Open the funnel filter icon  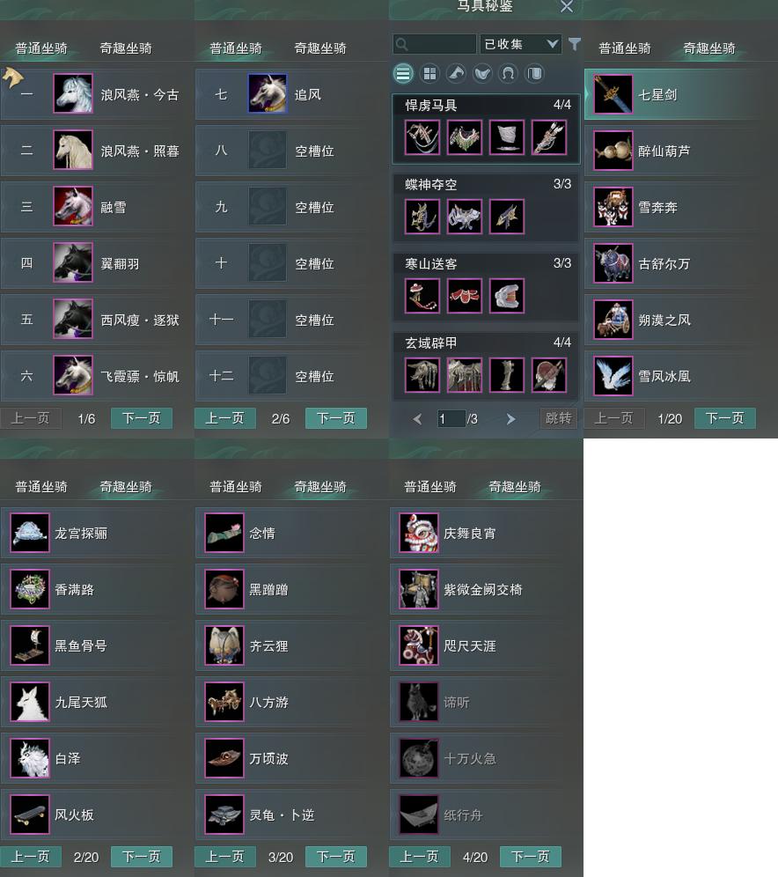[574, 44]
